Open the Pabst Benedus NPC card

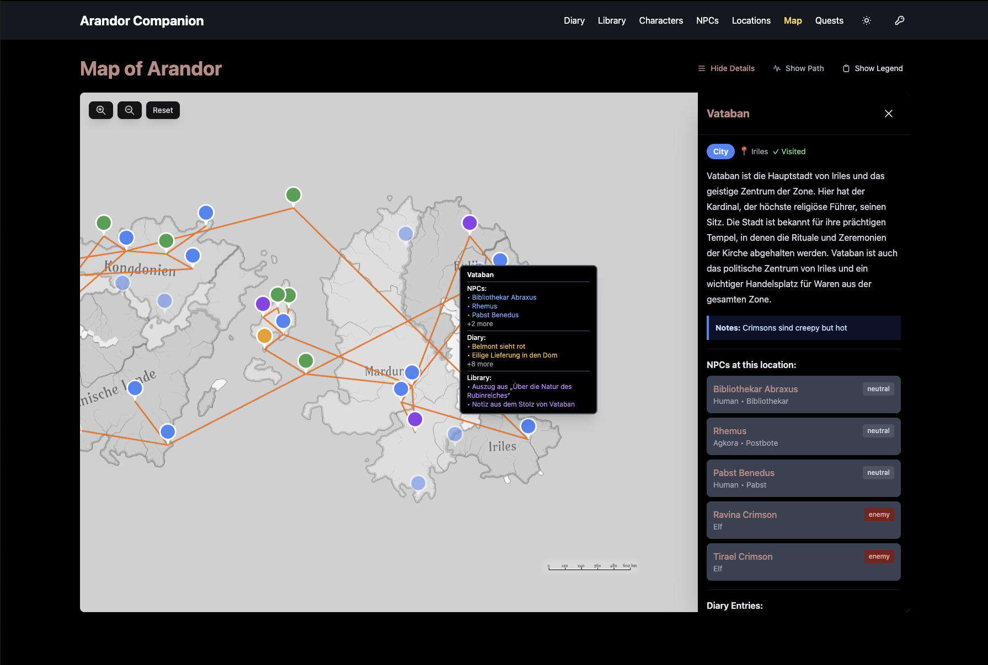point(803,478)
